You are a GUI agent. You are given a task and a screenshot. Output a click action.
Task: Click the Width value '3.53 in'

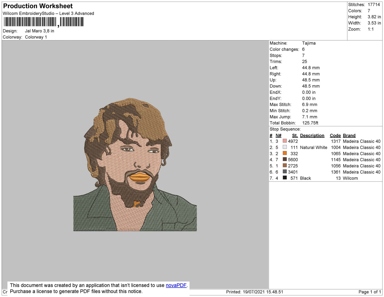pos(374,23)
